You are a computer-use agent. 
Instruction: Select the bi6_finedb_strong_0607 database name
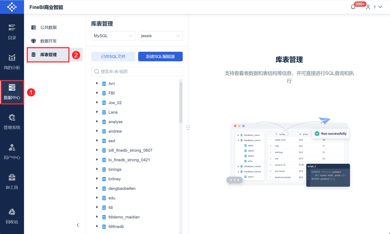click(130, 150)
